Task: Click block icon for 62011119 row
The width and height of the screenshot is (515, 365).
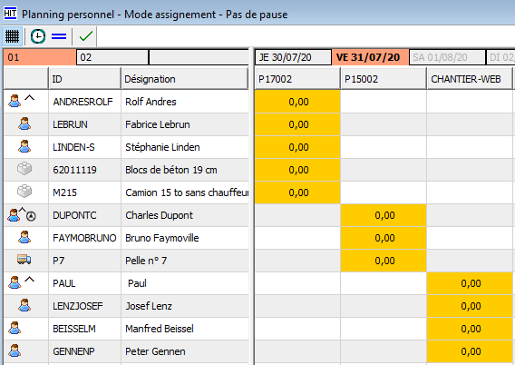Action: coord(24,169)
